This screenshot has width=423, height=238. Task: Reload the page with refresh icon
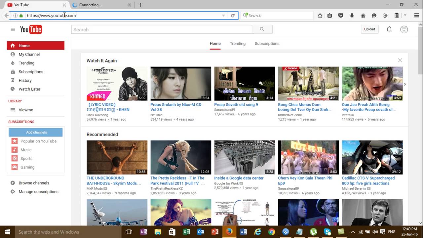pyautogui.click(x=233, y=16)
